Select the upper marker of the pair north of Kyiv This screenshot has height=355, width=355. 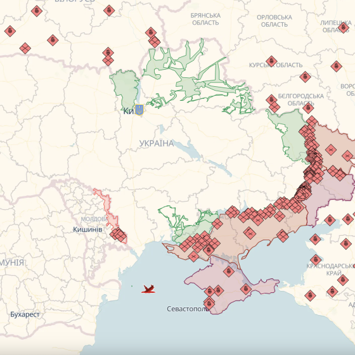pos(151,32)
